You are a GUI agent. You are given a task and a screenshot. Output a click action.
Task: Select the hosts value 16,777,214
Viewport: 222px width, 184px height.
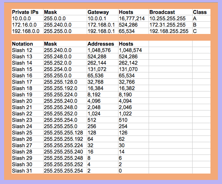[x=133, y=18]
